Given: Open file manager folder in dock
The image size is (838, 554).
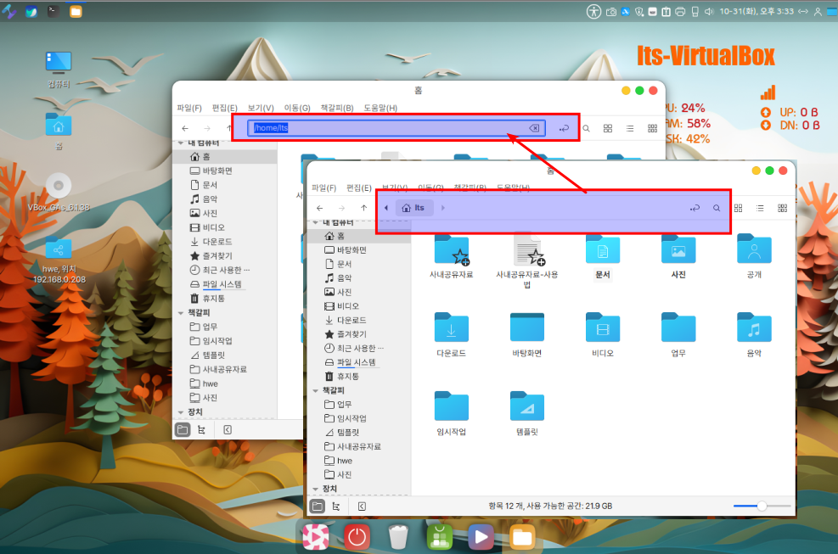Looking at the screenshot, I should click(521, 537).
